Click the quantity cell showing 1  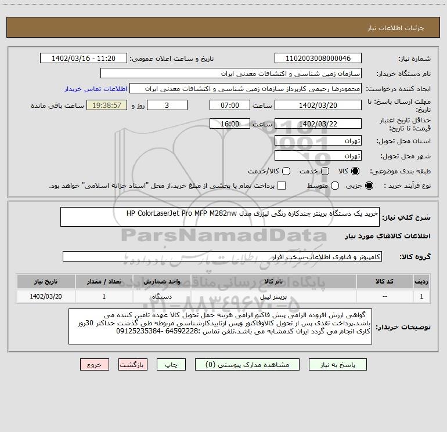pos(104,296)
